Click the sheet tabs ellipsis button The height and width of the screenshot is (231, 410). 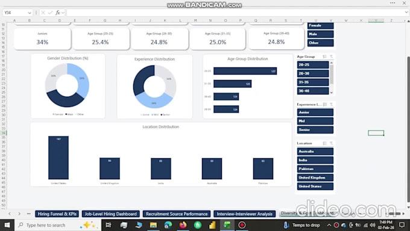click(x=29, y=214)
